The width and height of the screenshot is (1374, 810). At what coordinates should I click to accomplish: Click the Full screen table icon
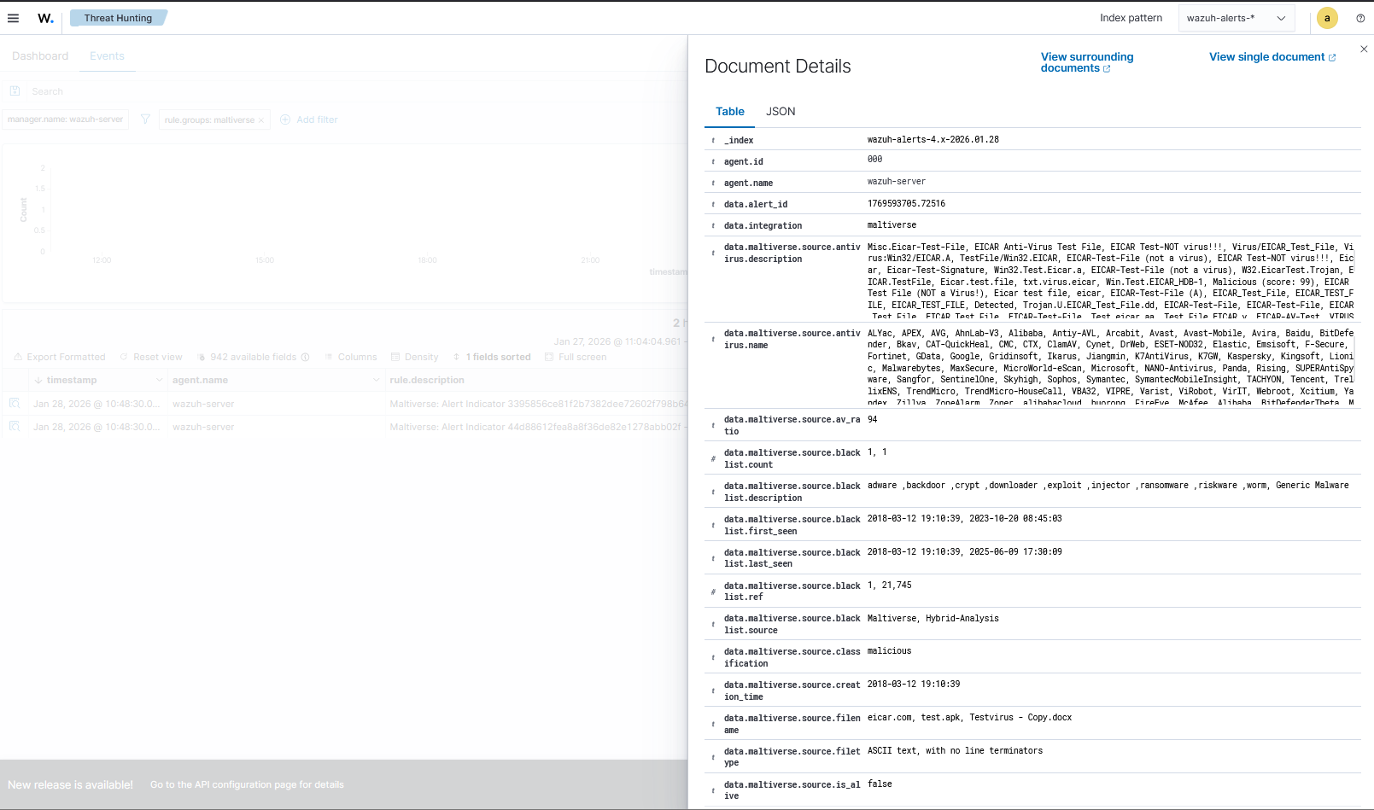[x=576, y=357]
